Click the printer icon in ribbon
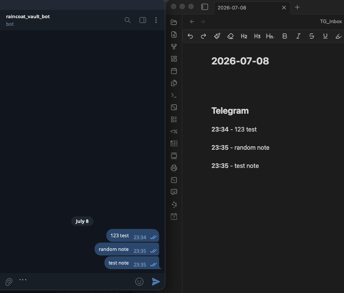 coord(174,168)
